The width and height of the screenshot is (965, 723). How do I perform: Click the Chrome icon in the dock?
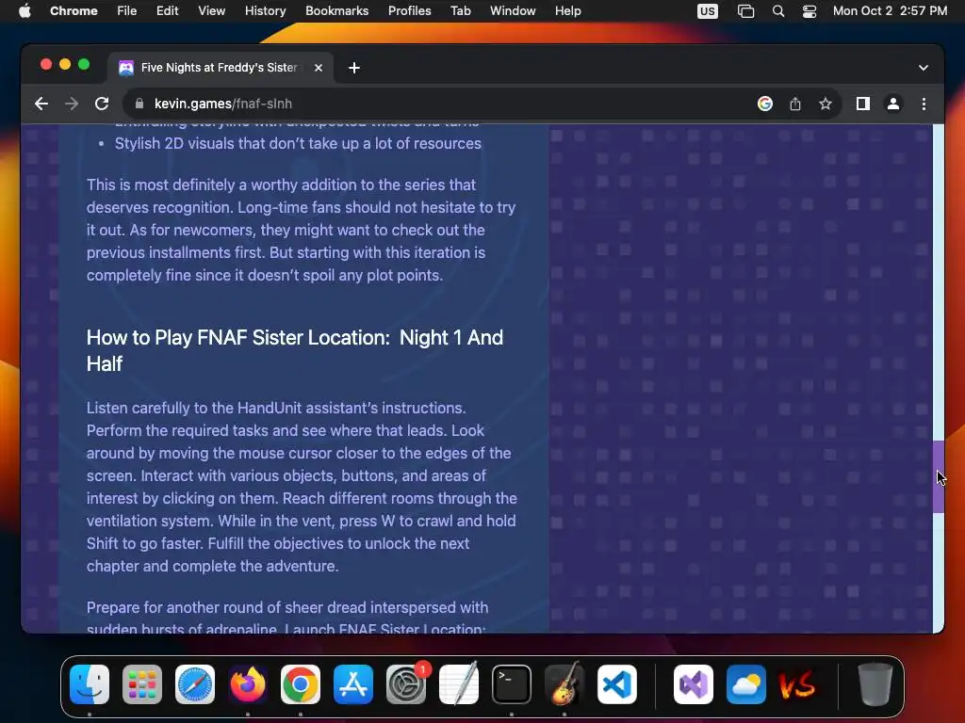coord(301,684)
